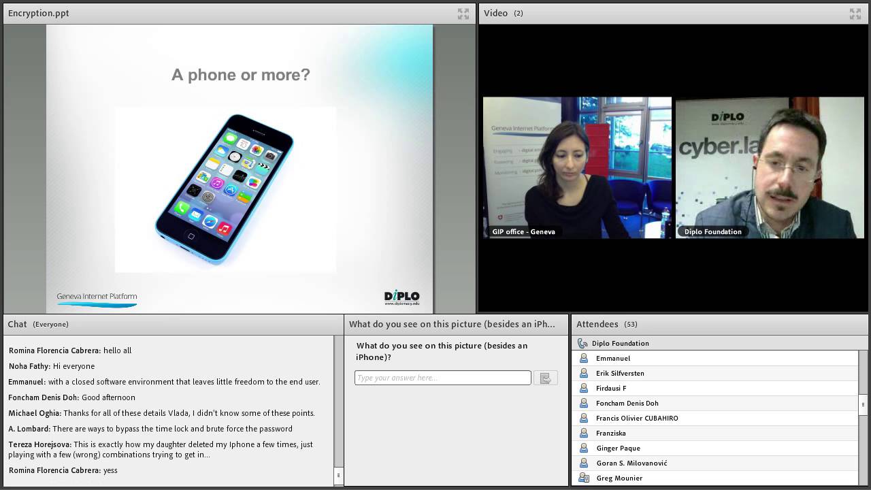The width and height of the screenshot is (871, 490).
Task: Click the slide title "A phone or more?"
Action: (241, 75)
